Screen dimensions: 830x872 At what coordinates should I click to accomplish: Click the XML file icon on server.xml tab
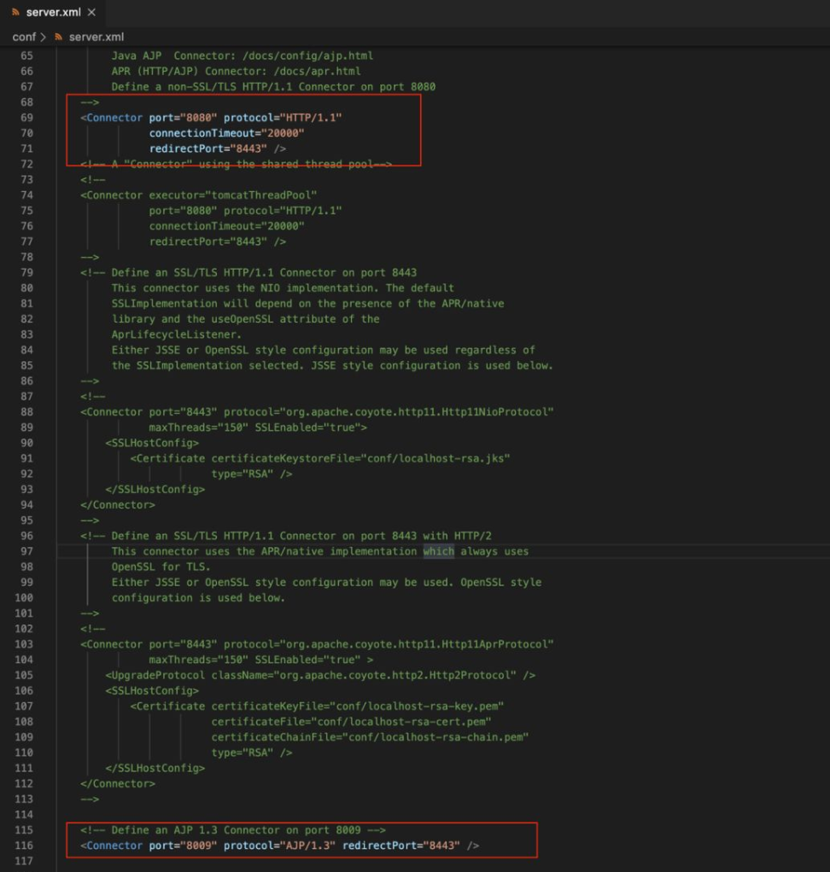(15, 13)
